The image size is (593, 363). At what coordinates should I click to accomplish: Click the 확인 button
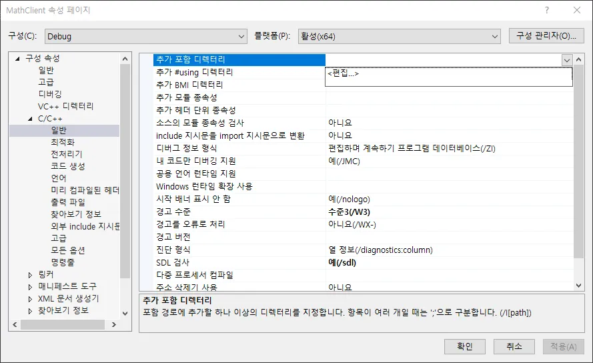[464, 346]
